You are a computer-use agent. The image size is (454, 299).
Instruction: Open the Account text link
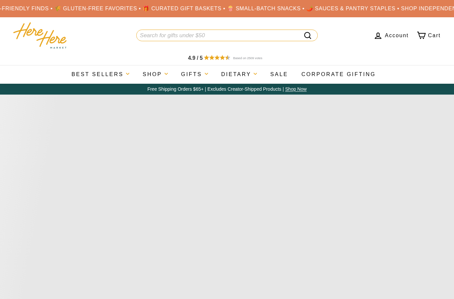(397, 36)
